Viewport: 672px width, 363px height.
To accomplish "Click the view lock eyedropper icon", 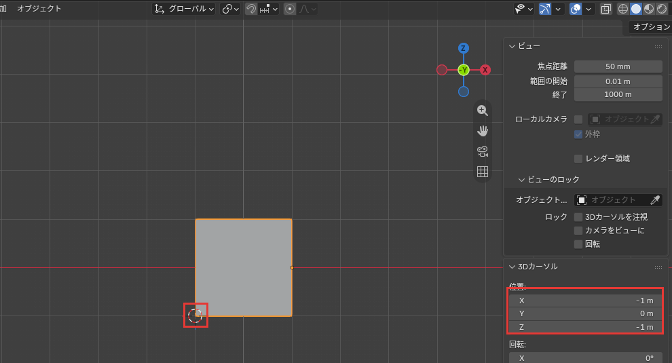I will [655, 200].
